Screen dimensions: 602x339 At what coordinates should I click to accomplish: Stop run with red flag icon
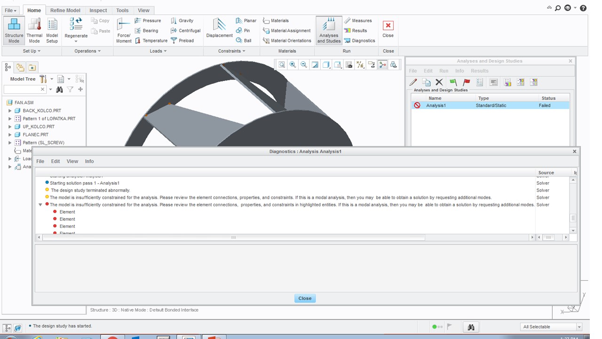(467, 82)
